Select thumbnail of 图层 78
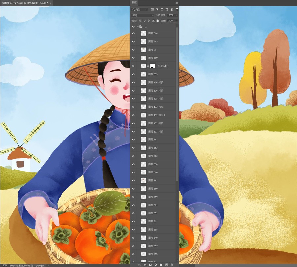Screen dimensions: 297x267 click(144, 180)
